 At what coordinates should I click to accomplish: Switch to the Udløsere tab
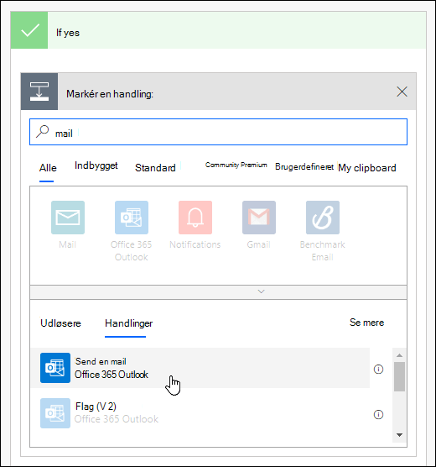60,323
